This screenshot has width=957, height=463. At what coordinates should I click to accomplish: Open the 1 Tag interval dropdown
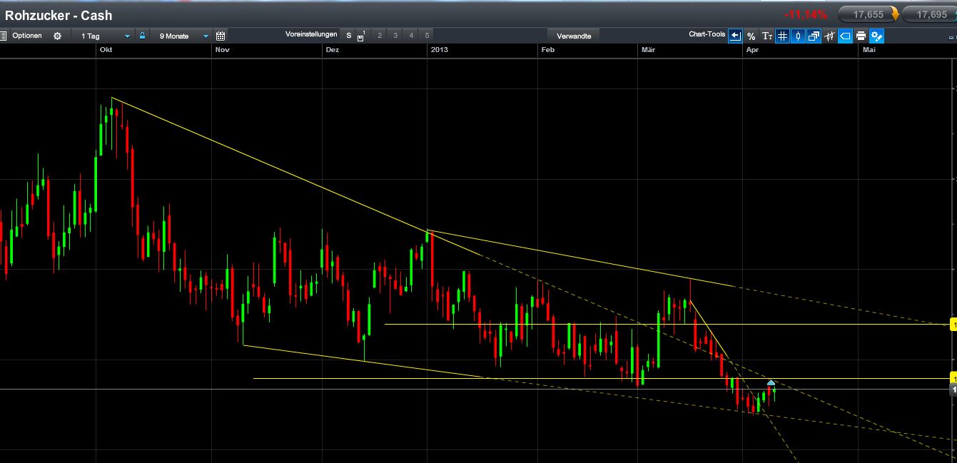[x=103, y=34]
